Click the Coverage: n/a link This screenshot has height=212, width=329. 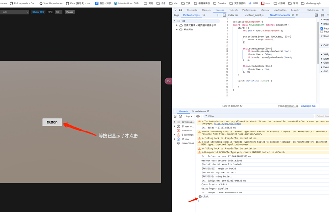click(x=308, y=106)
